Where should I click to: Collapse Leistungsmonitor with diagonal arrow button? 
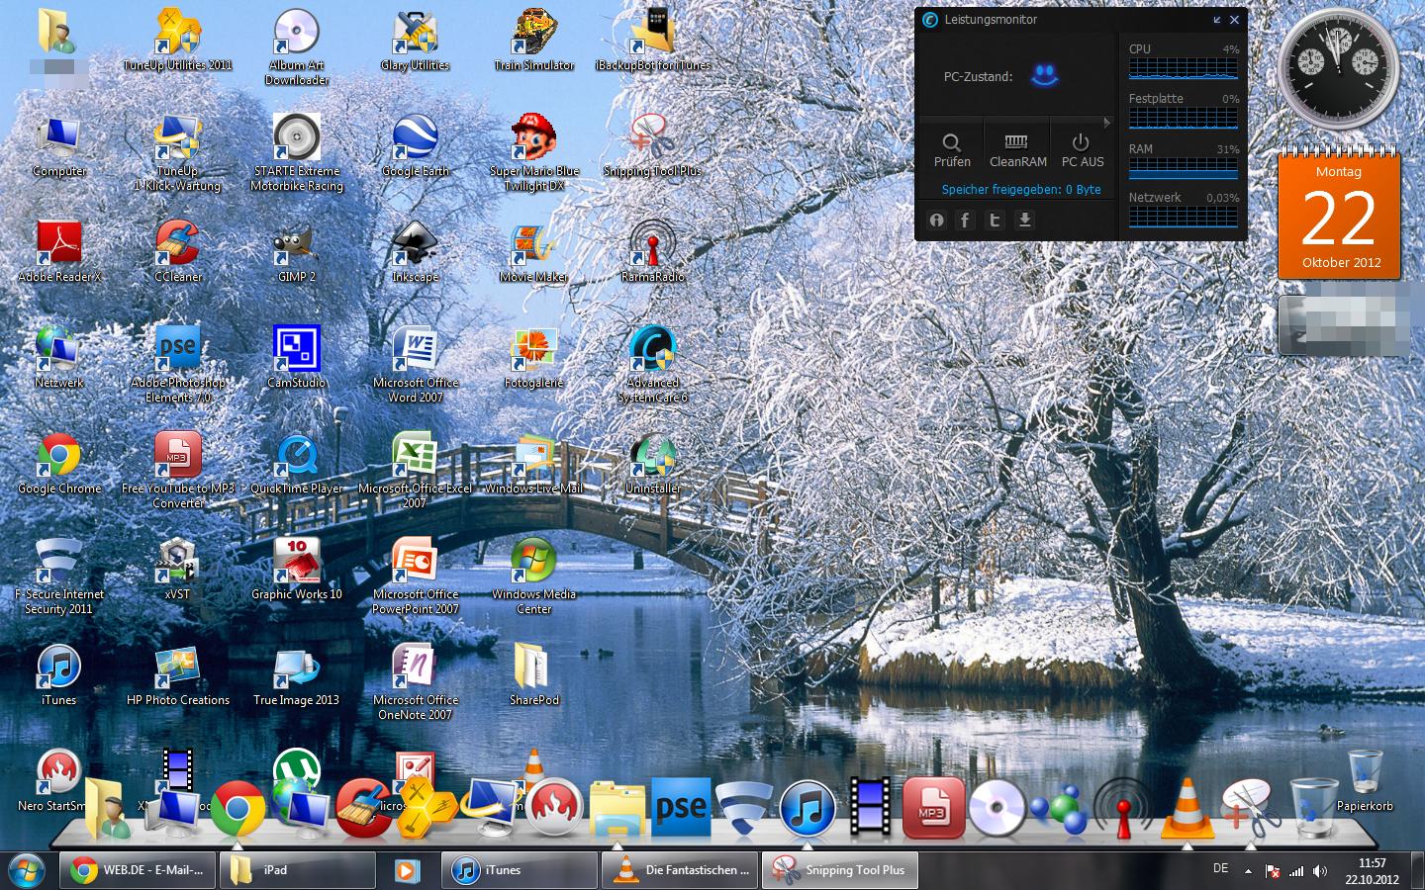(x=1217, y=20)
